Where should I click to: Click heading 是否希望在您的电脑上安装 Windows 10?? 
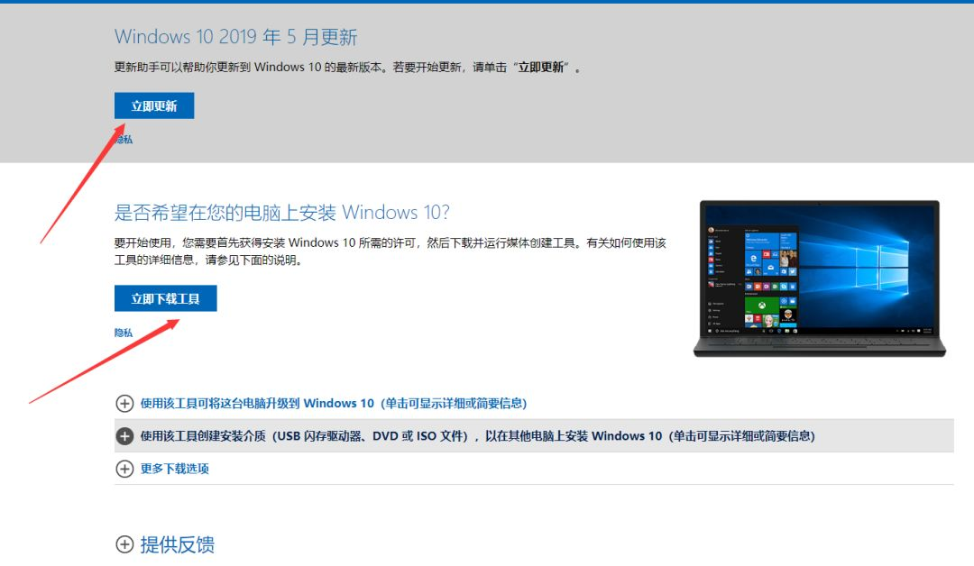282,213
